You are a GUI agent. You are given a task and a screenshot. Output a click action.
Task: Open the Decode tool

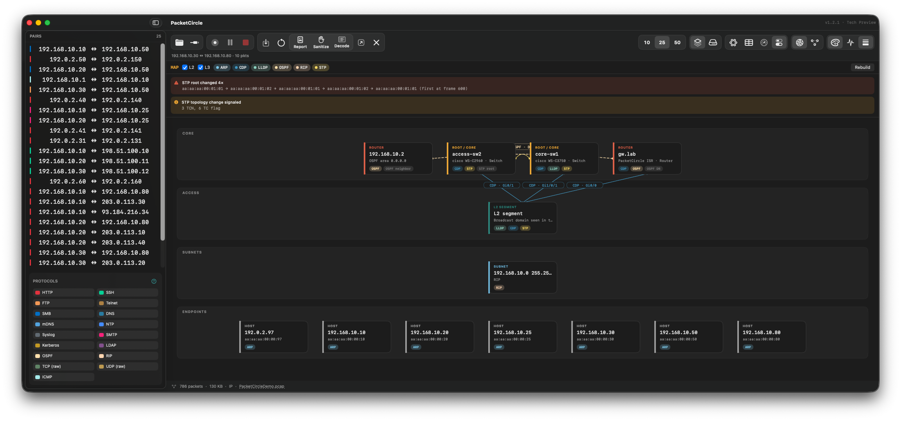pos(342,42)
